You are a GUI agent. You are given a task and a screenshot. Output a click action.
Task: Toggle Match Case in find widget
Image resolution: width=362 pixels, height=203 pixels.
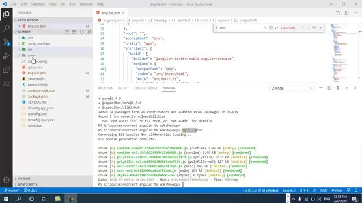click(x=265, y=28)
